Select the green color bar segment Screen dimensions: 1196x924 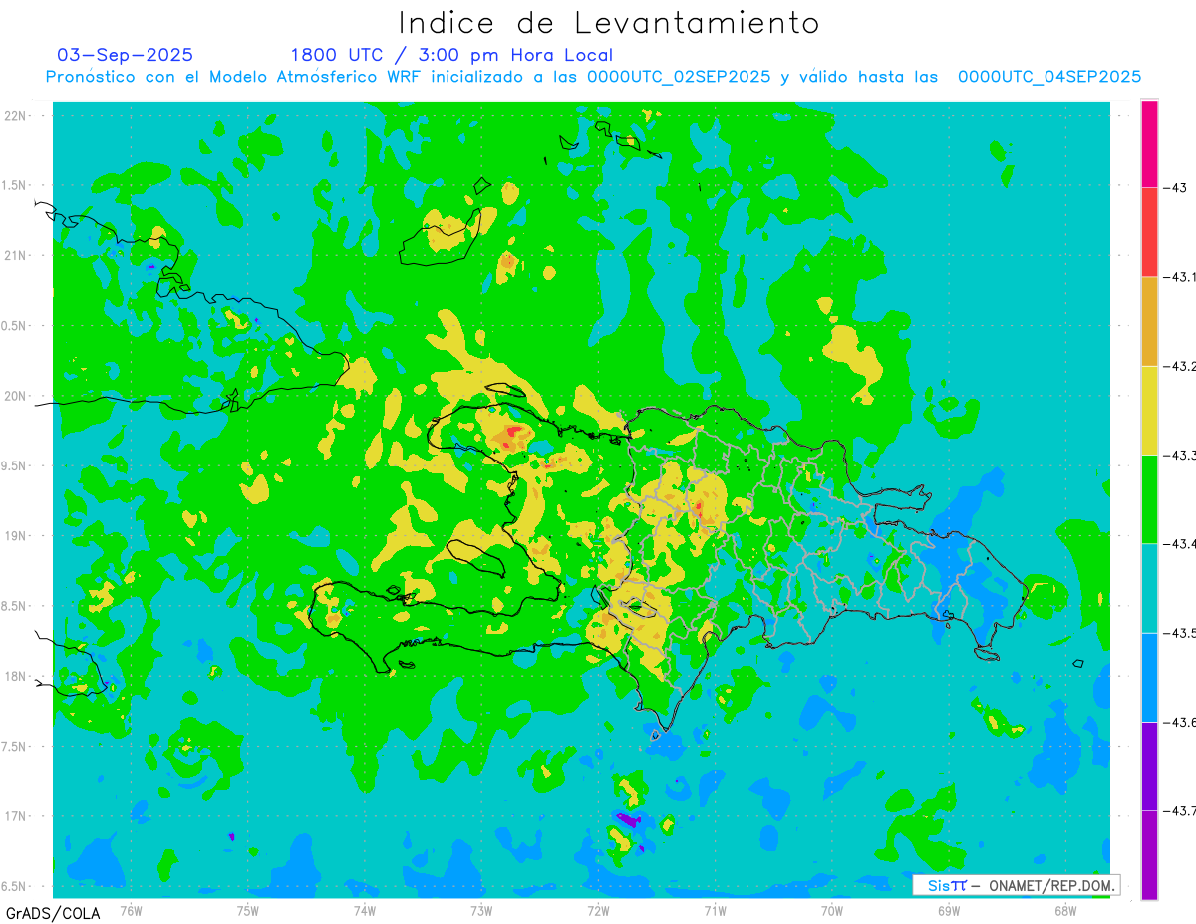point(1149,498)
